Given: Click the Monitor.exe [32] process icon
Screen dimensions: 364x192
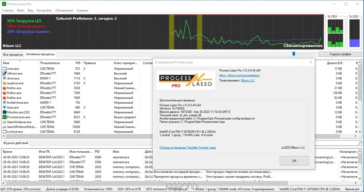Looking at the screenshot, I should [x=5, y=112].
